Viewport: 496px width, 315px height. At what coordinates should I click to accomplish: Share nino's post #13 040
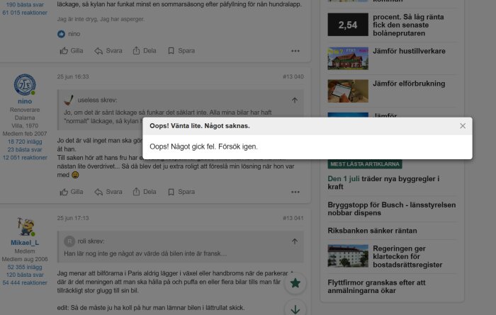145,192
